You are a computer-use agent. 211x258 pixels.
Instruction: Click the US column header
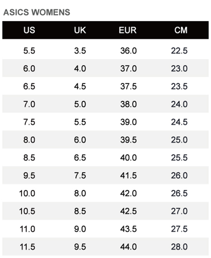click(29, 30)
